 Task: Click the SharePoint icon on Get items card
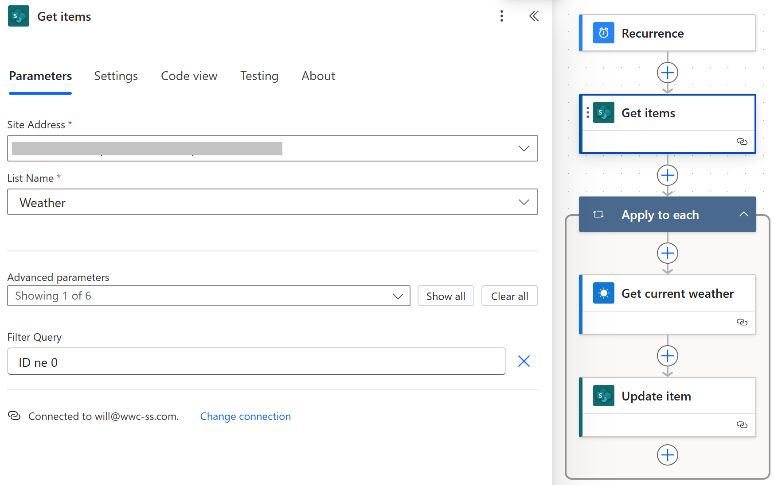[x=604, y=112]
